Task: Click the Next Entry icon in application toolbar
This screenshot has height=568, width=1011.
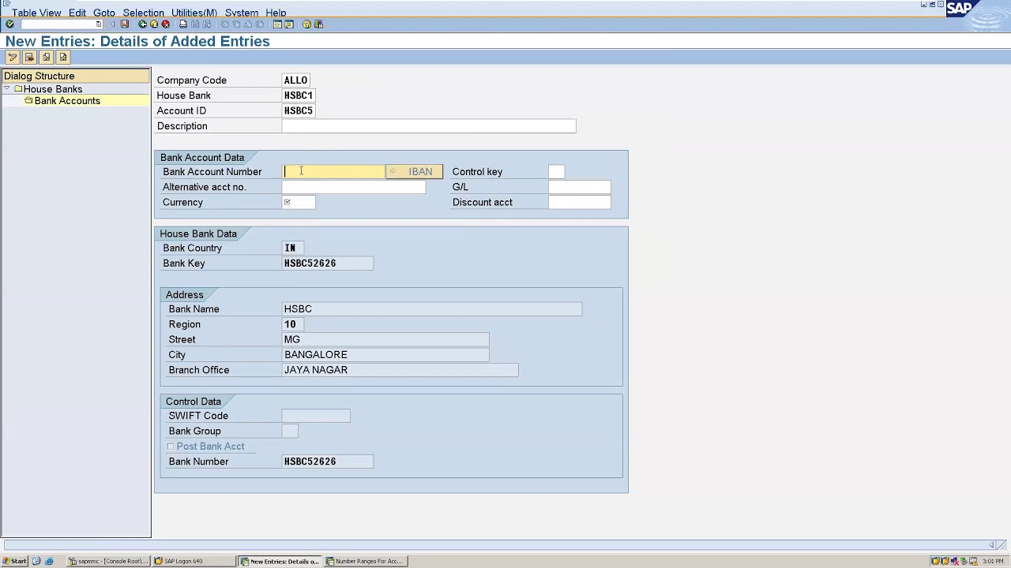Action: 63,57
